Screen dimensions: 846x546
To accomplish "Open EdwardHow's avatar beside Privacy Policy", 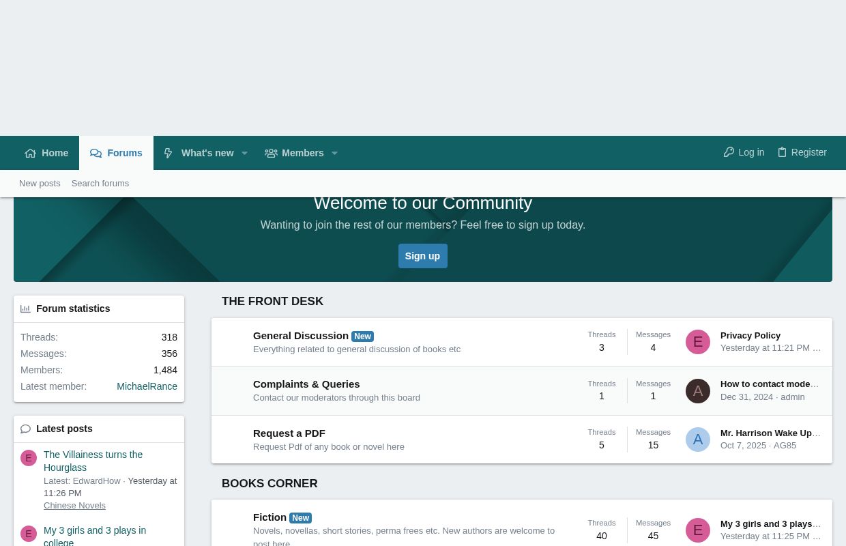I will click(x=697, y=342).
